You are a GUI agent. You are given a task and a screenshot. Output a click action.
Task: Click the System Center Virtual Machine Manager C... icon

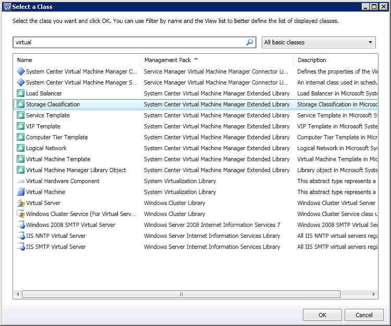point(21,71)
